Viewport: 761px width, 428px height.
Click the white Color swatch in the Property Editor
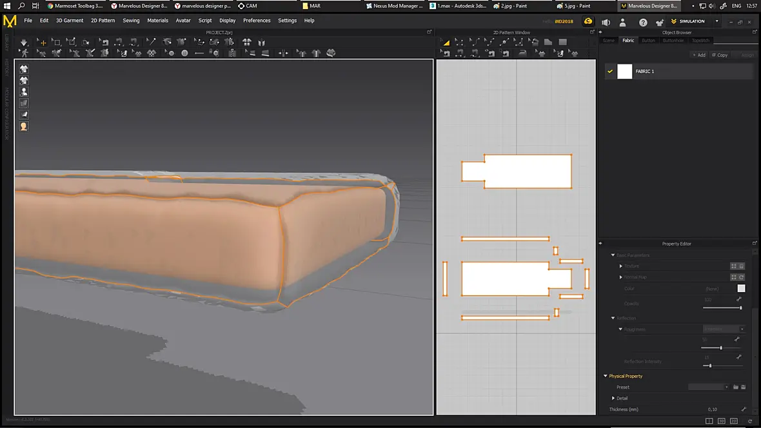pyautogui.click(x=741, y=288)
